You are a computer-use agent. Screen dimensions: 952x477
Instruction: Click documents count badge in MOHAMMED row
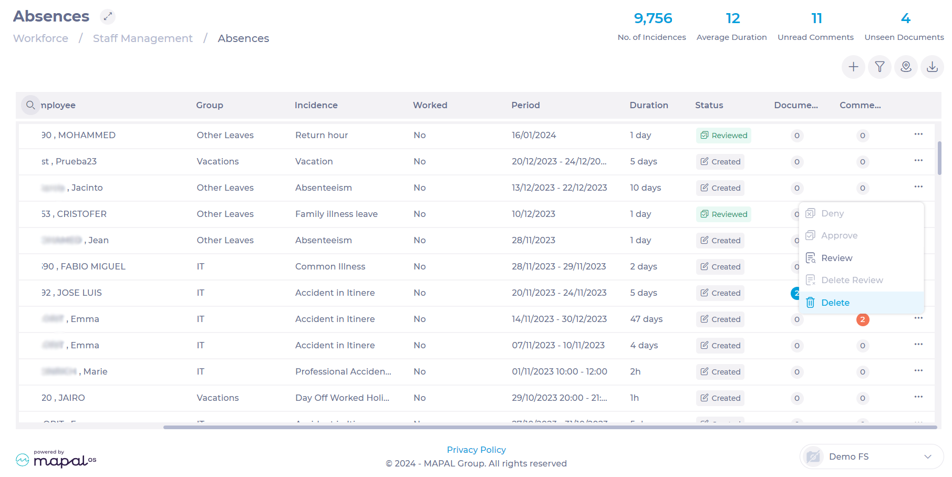tap(797, 136)
